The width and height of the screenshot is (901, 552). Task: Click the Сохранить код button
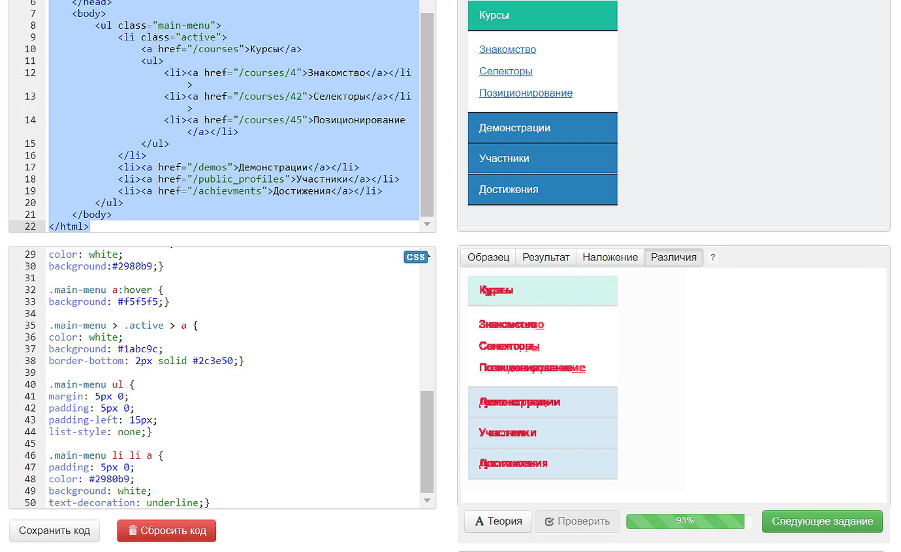pyautogui.click(x=55, y=530)
